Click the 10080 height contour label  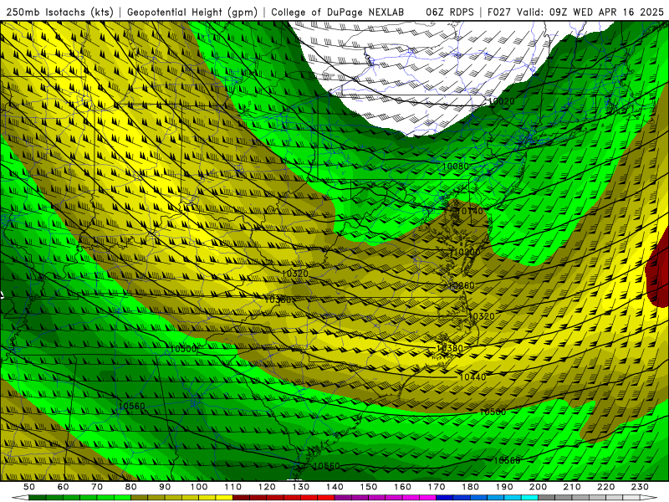(x=456, y=166)
